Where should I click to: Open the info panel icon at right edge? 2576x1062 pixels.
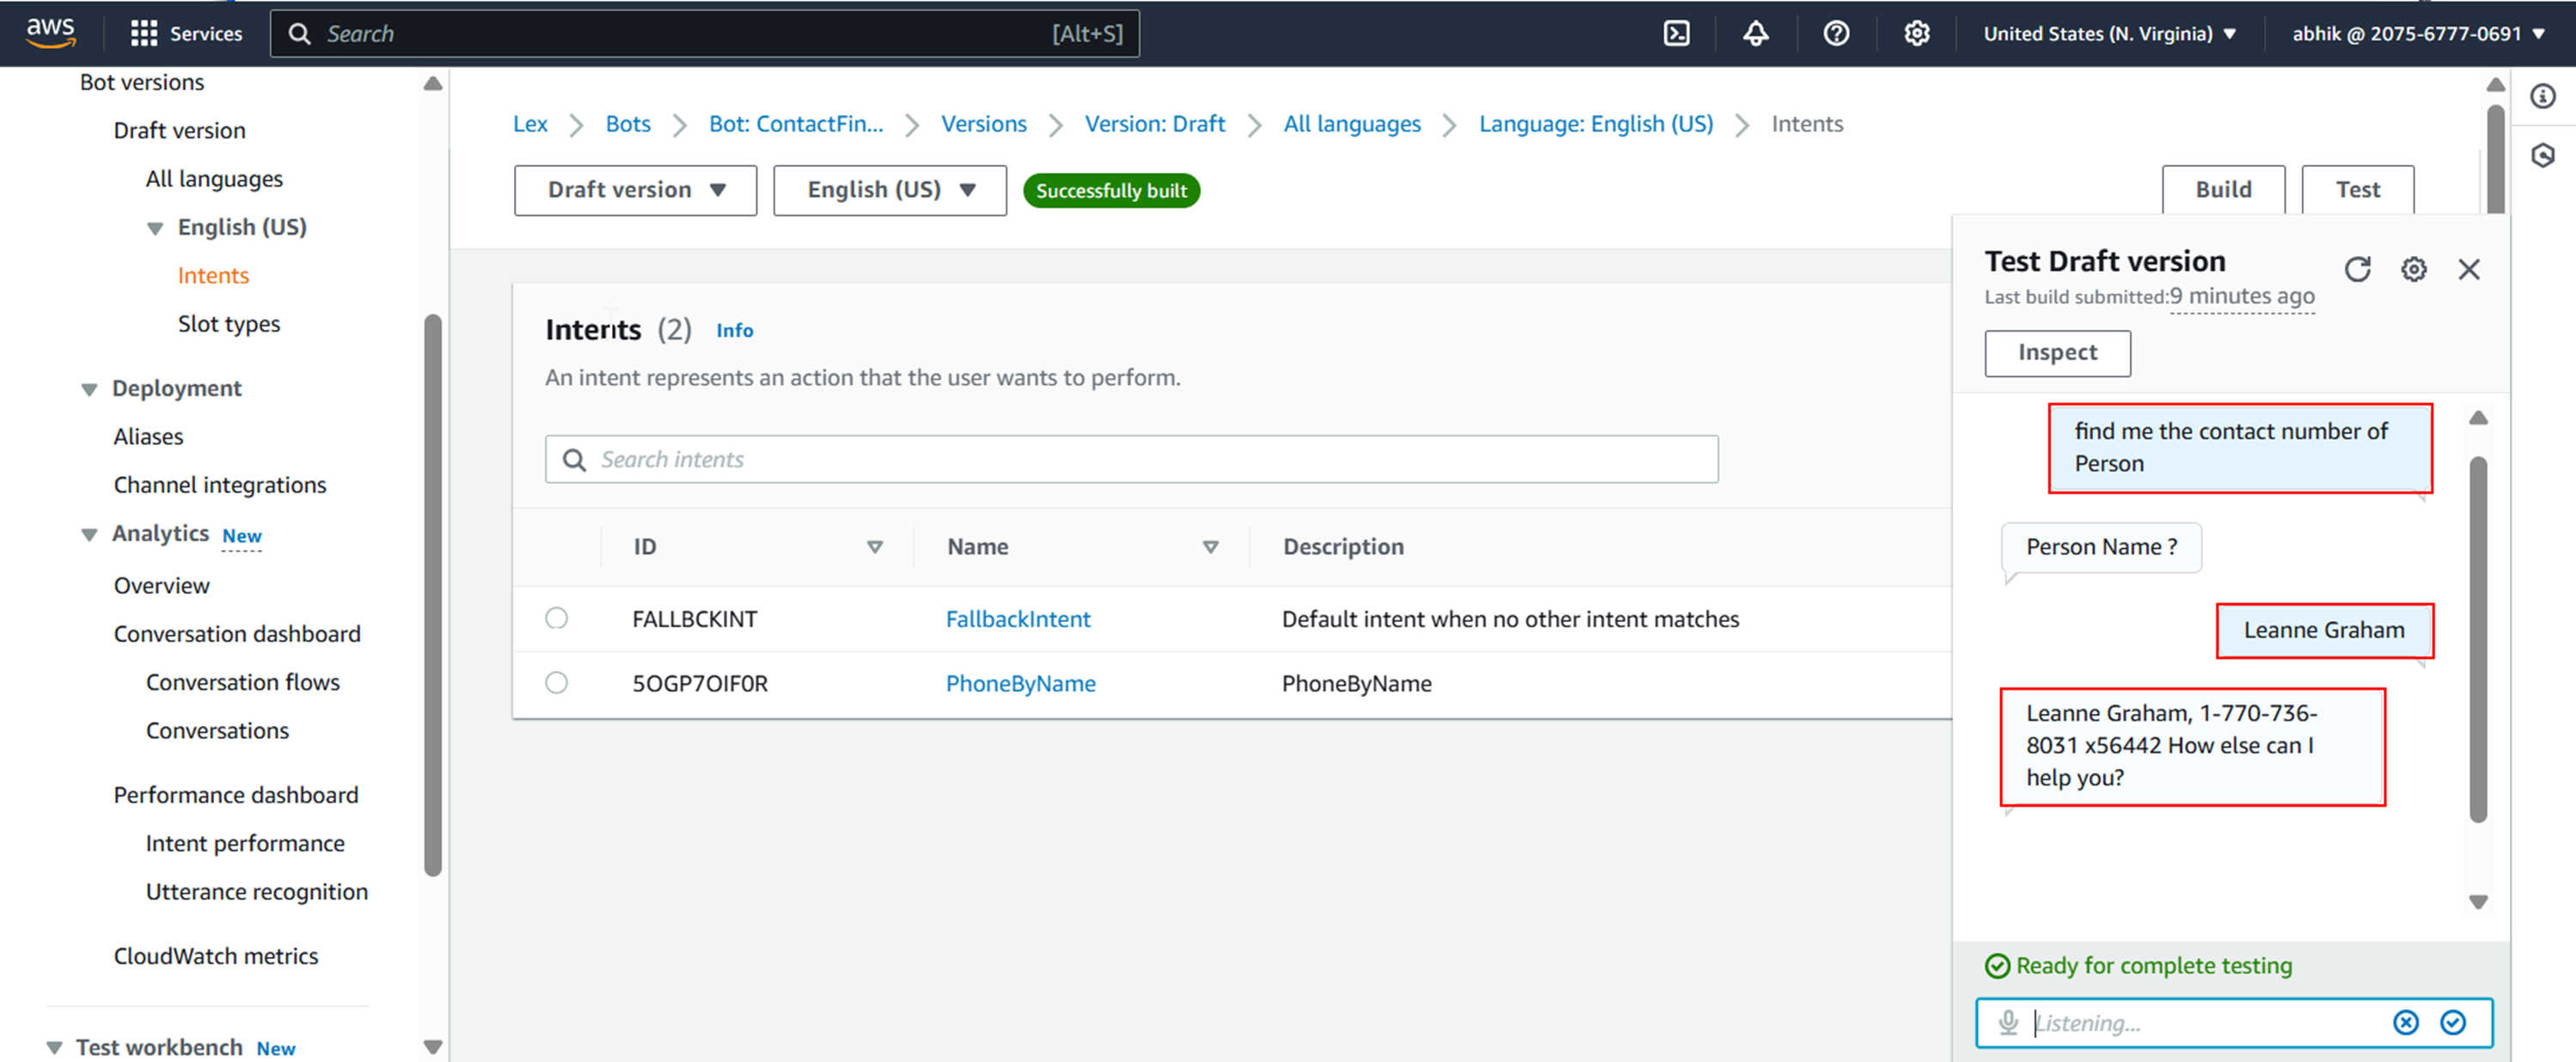click(x=2543, y=96)
